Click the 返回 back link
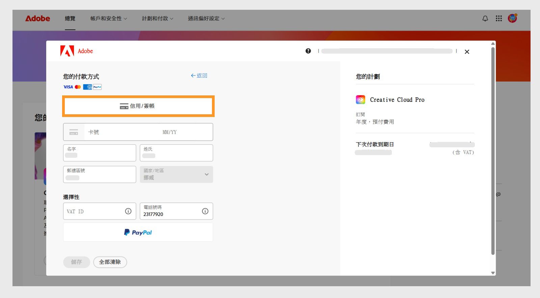Screen dimensions: 540x298 coord(199,76)
